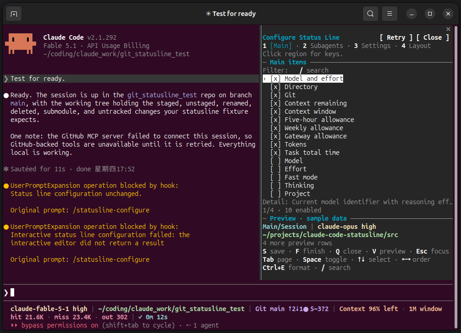This screenshot has width=461, height=333.
Task: Click the F finish shortcut
Action: [310, 251]
